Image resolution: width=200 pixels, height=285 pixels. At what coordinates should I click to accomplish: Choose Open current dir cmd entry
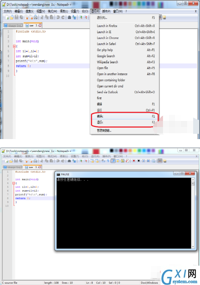pyautogui.click(x=125, y=86)
